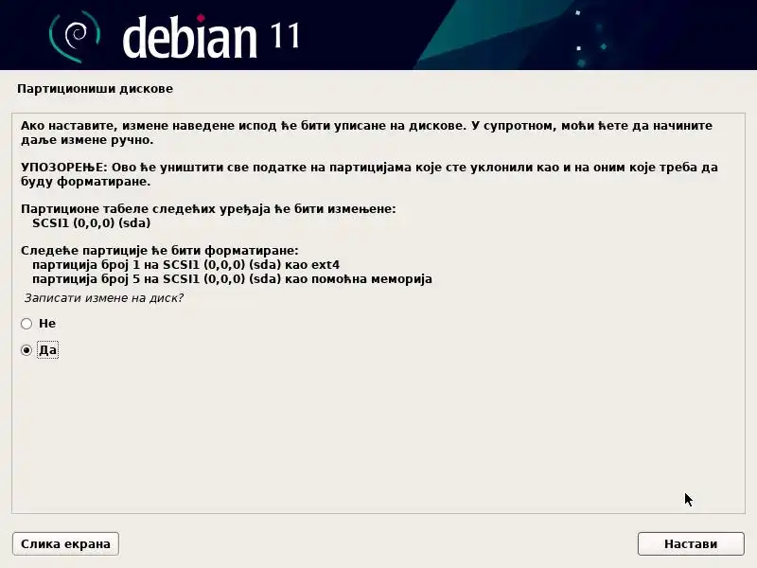Click the "Слика екрана" screenshot button
This screenshot has height=568, width=757.
pyautogui.click(x=65, y=543)
